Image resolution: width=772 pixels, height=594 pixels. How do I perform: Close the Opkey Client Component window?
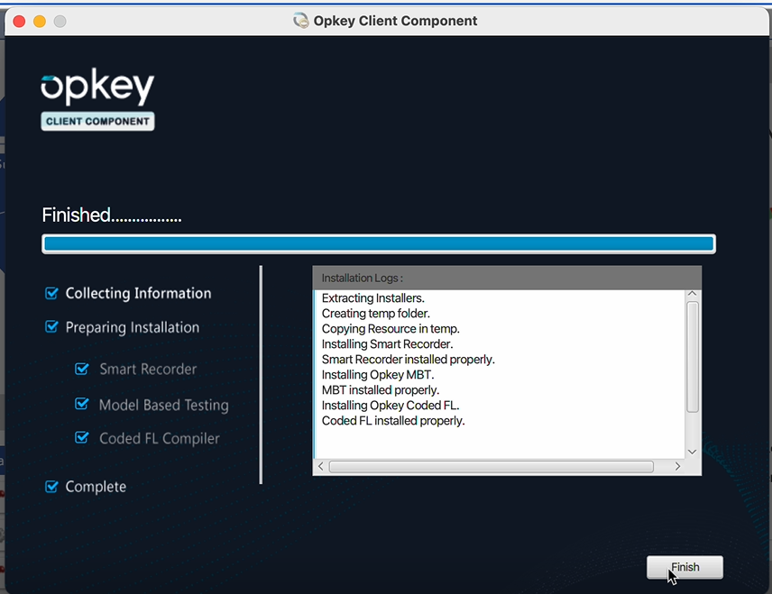point(19,21)
